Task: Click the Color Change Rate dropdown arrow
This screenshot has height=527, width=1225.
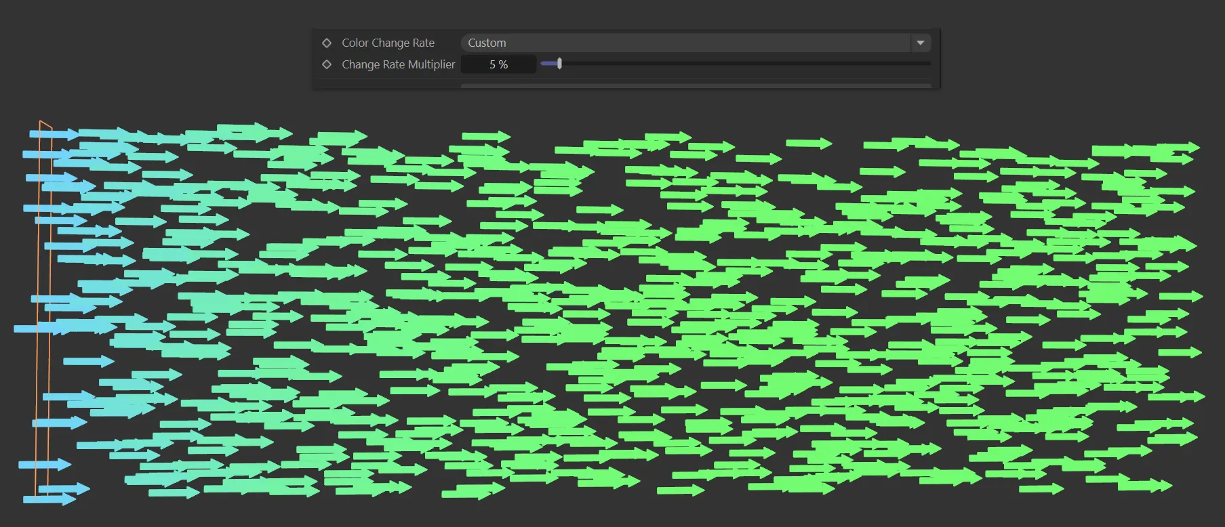Action: (920, 43)
